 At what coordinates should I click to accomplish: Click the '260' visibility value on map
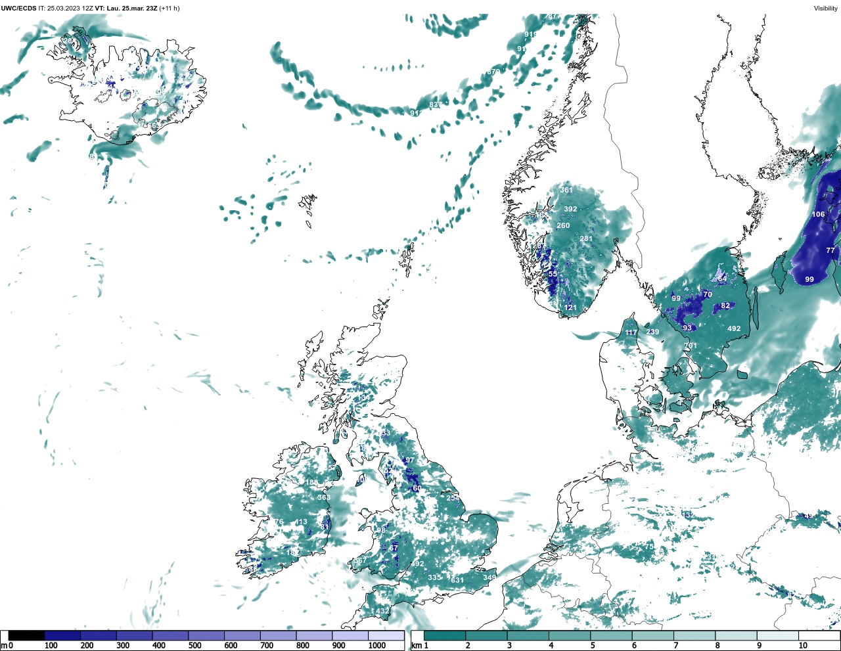563,225
